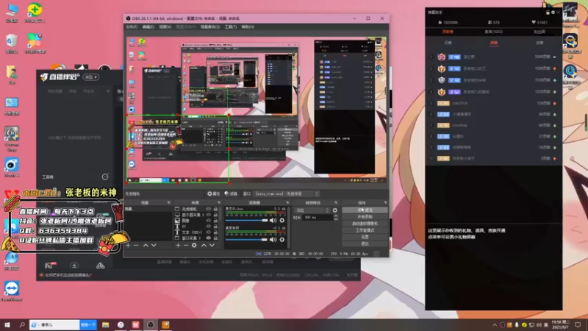Screen dimensions: 588x331
Task: Open 桌面音频 mixer settings gear
Action: [282, 240]
